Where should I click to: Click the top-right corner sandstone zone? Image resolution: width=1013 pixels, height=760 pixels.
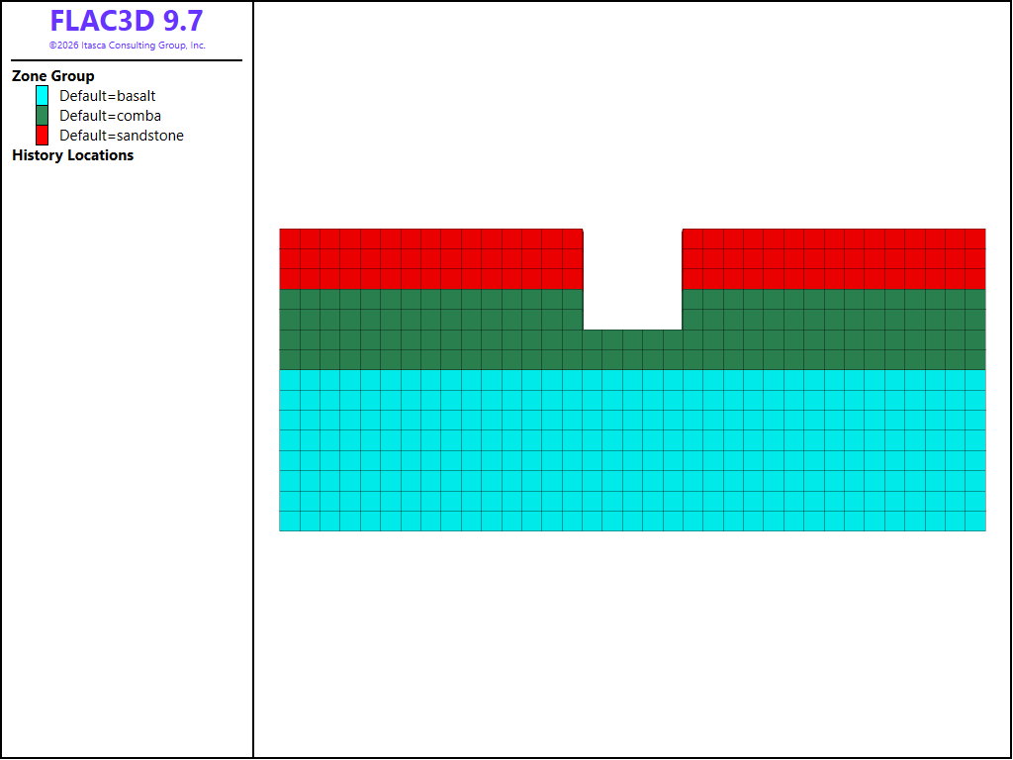point(975,239)
